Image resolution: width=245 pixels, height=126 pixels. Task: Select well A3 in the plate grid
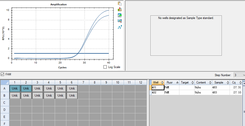[38, 88]
